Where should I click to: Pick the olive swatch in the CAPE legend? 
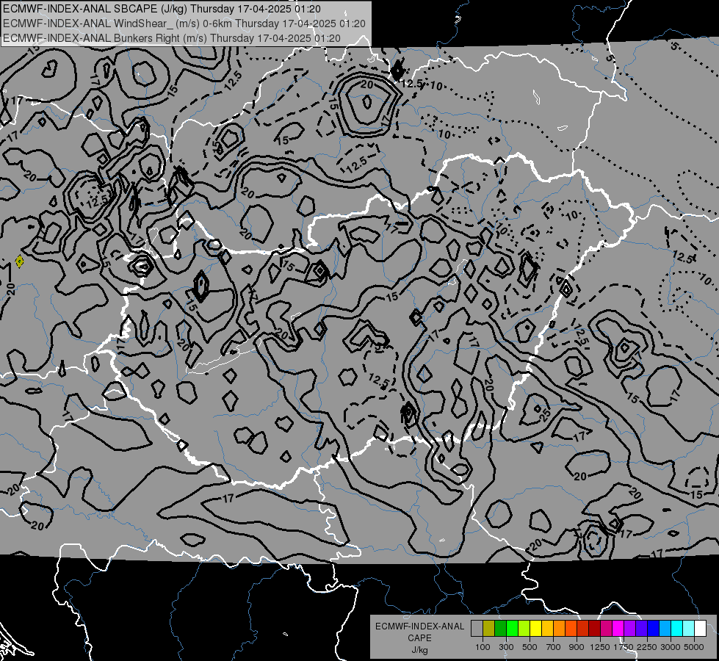pyautogui.click(x=489, y=629)
